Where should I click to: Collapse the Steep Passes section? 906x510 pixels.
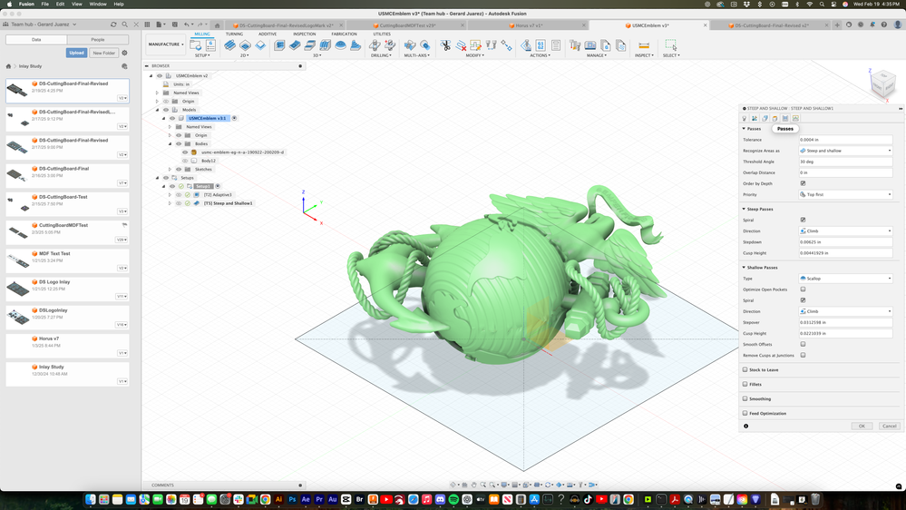pos(745,209)
